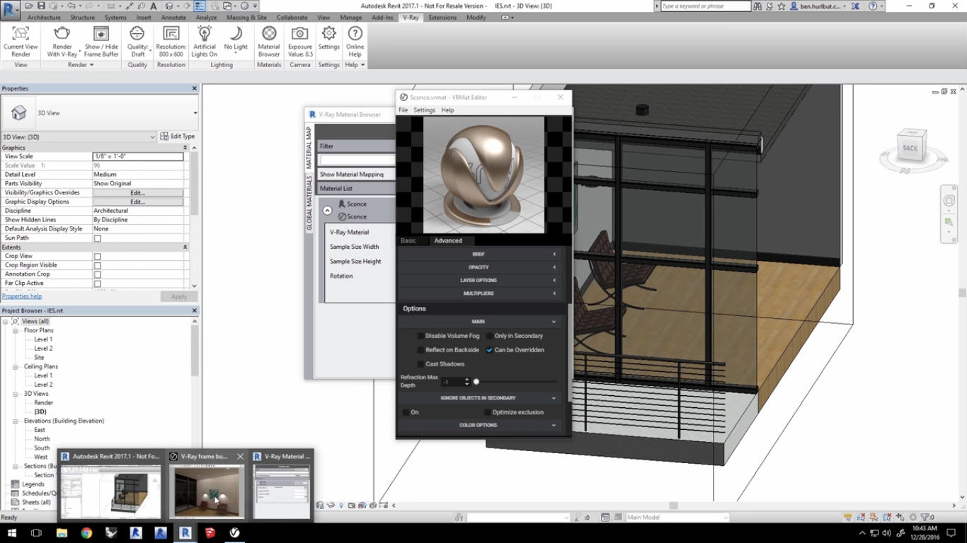Click the Exposure Value camera icon
The width and height of the screenshot is (967, 543).
tap(300, 33)
